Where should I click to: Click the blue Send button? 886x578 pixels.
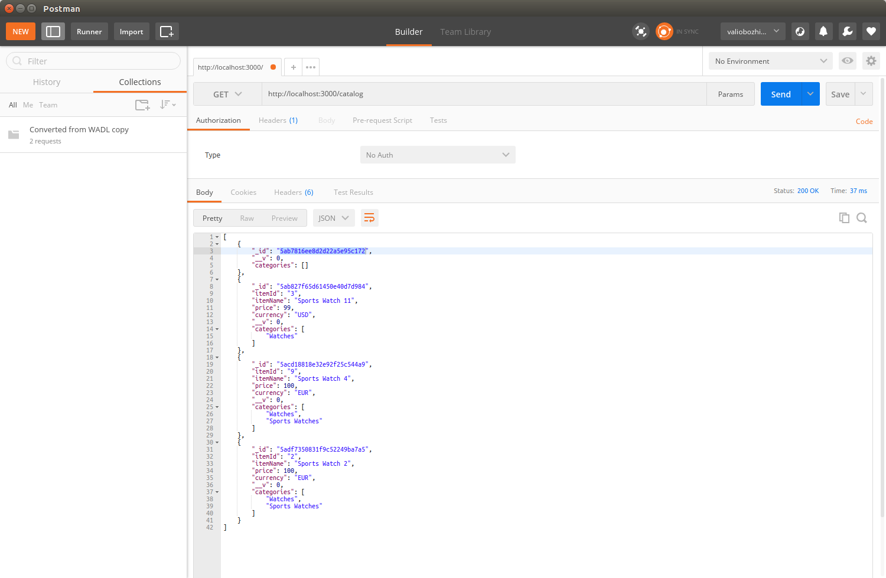[x=780, y=94]
